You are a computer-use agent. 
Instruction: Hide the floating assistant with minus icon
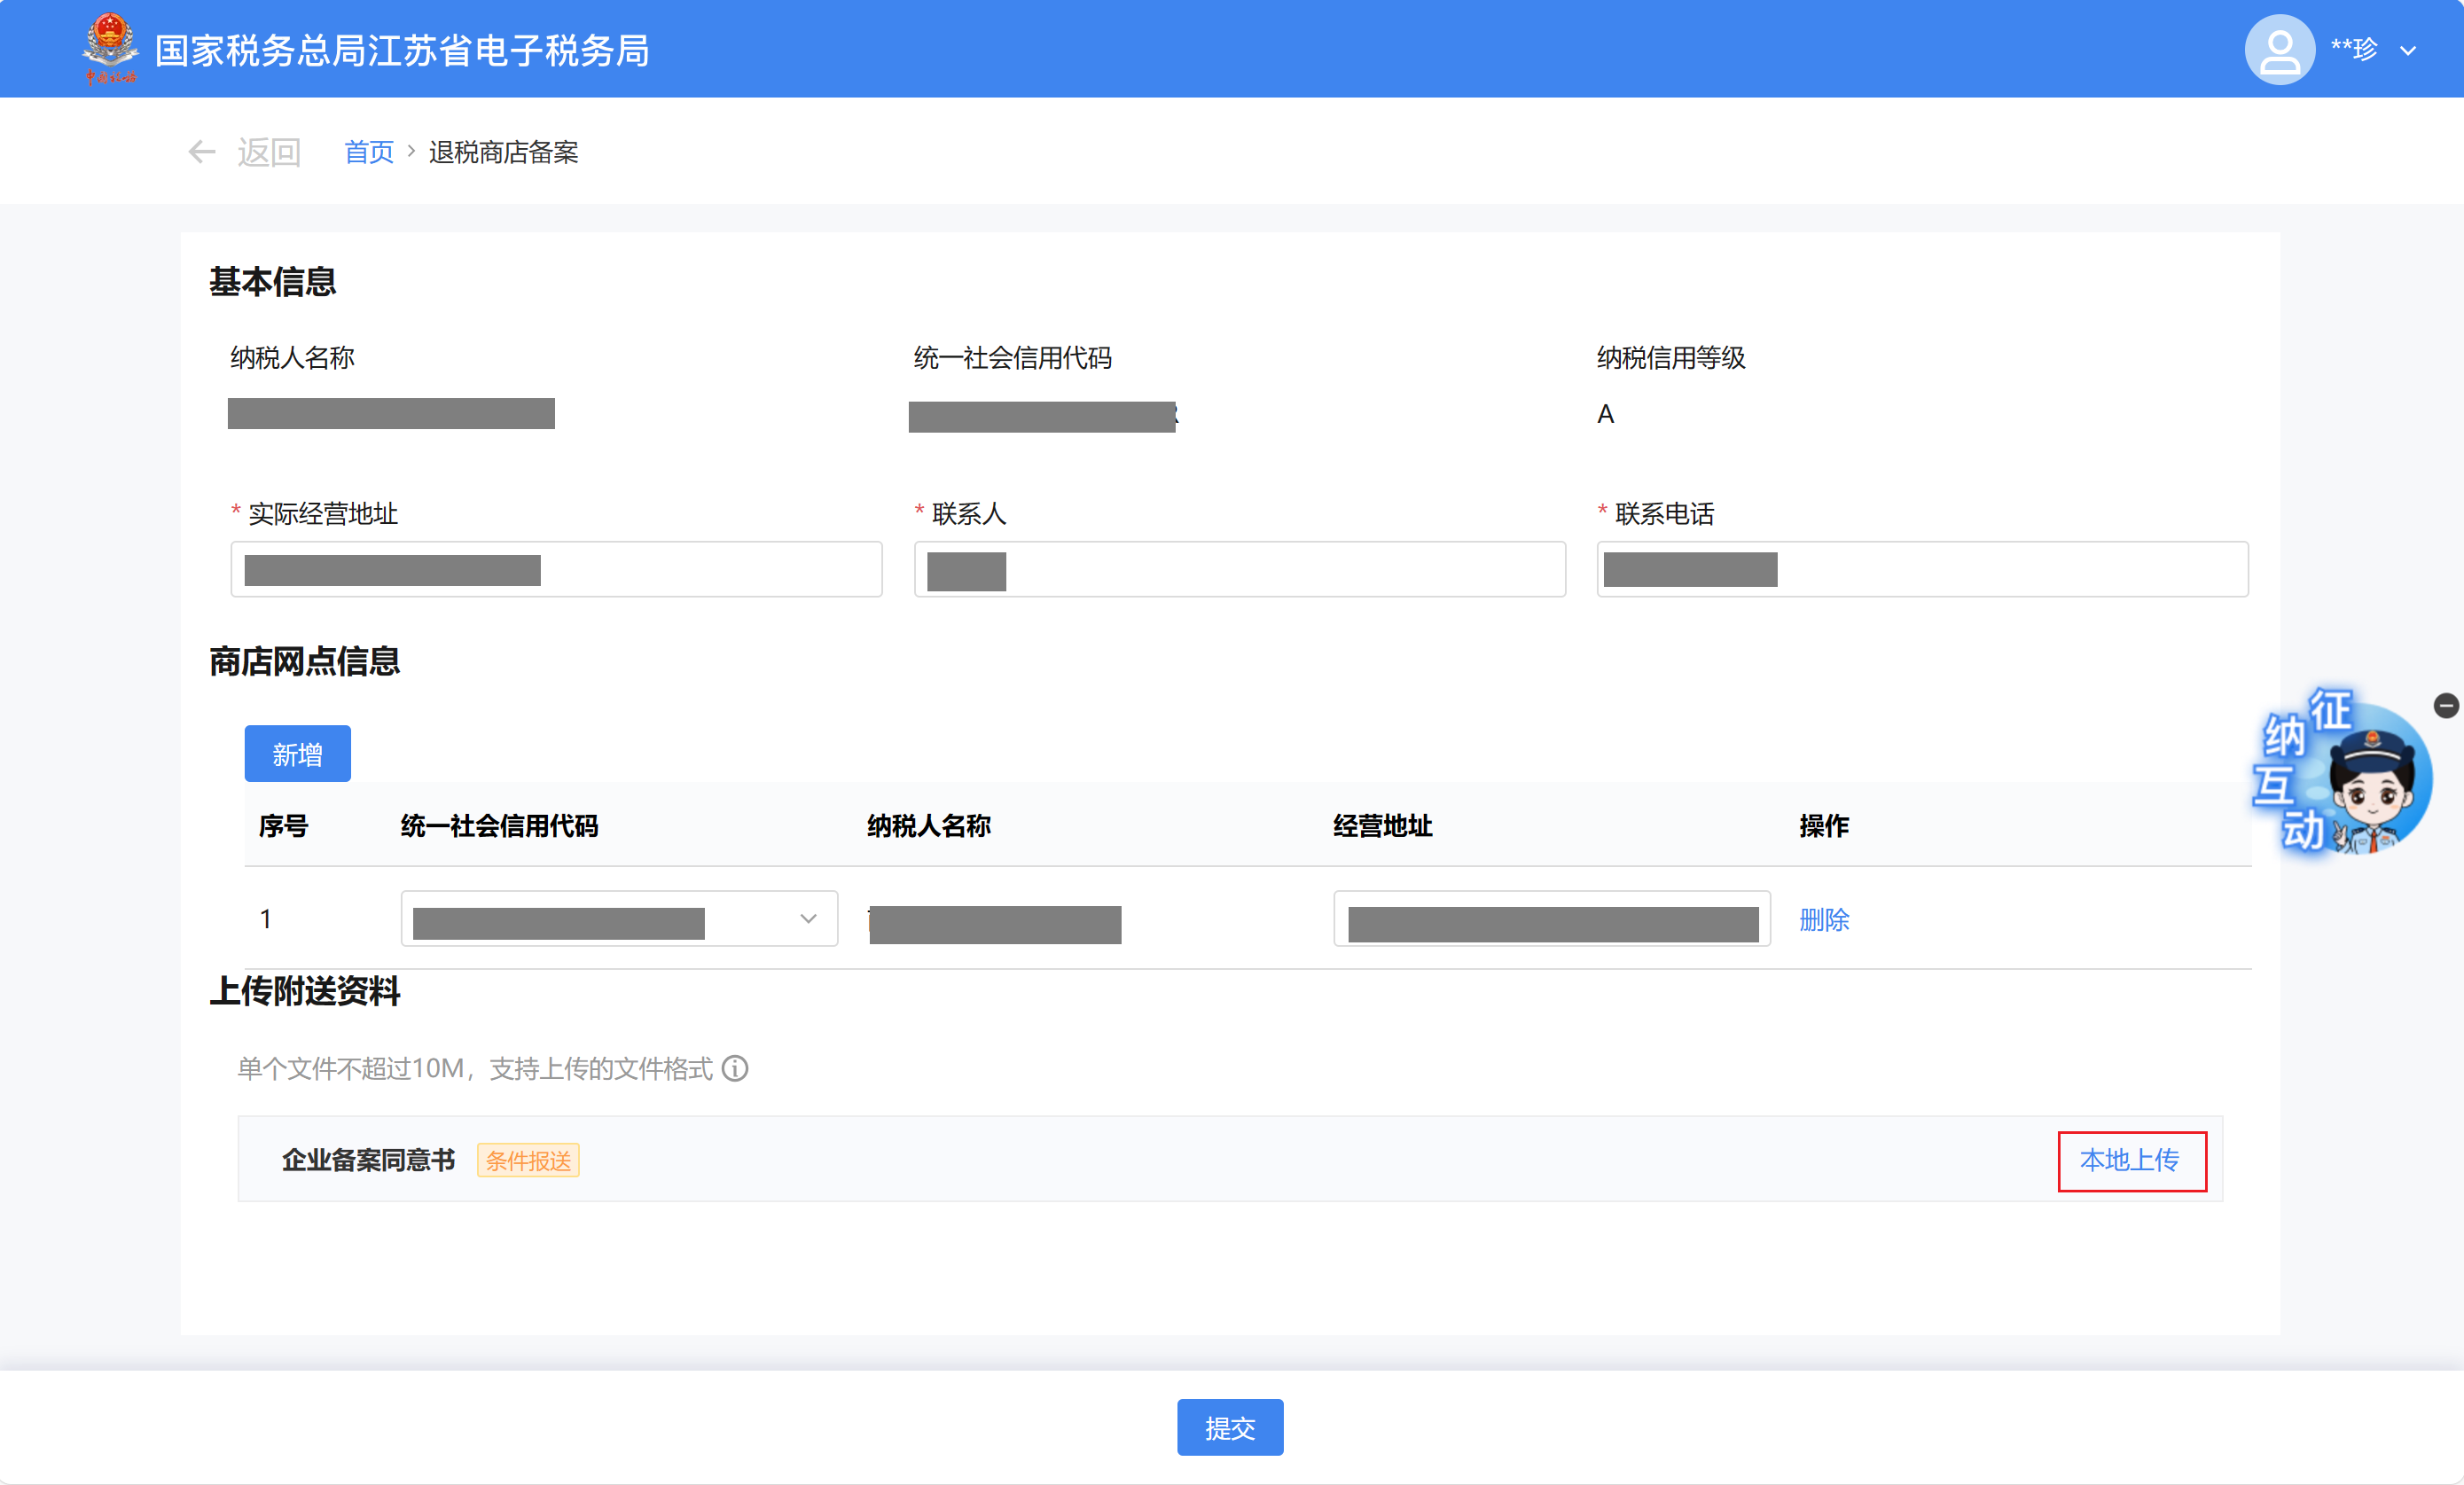tap(2445, 706)
